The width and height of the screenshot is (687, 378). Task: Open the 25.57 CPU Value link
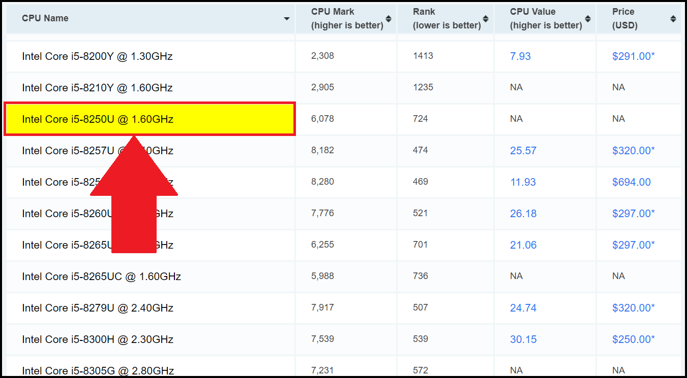click(x=523, y=150)
